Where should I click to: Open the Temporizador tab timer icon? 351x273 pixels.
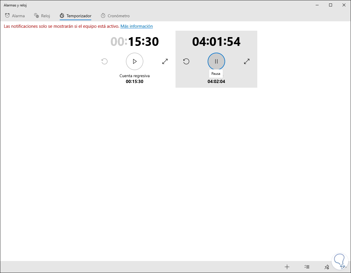click(x=61, y=15)
